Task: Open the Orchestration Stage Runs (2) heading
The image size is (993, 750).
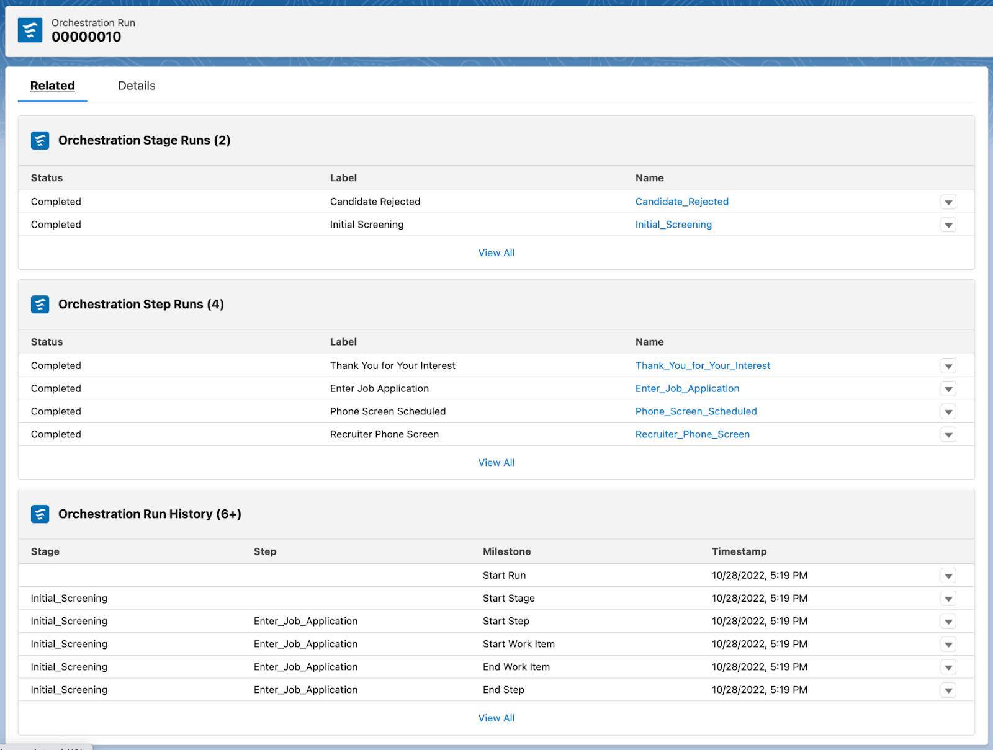Action: (144, 140)
